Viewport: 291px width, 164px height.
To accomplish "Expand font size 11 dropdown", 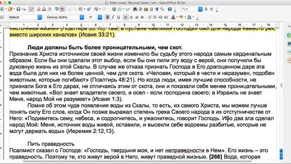I will [x=100, y=17].
